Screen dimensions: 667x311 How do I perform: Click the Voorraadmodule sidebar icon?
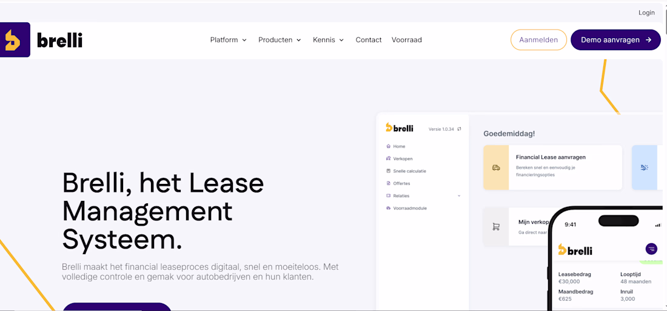(388, 208)
